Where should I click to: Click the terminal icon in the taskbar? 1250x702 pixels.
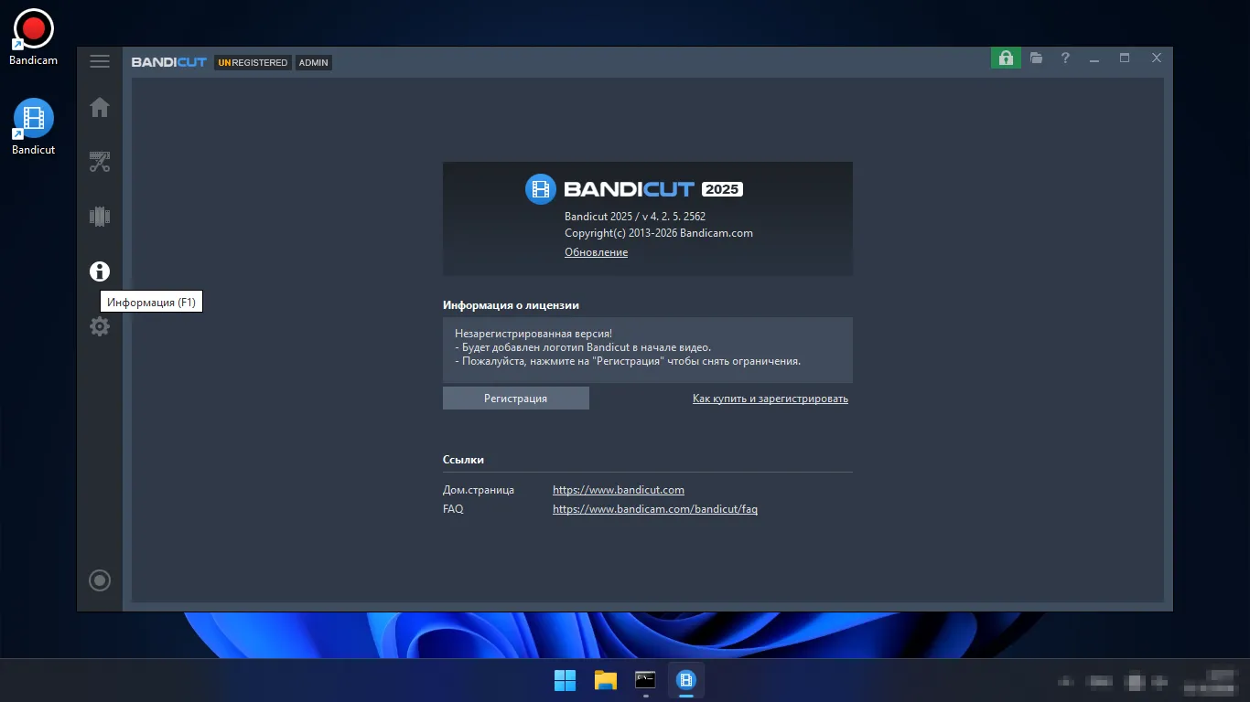point(646,680)
